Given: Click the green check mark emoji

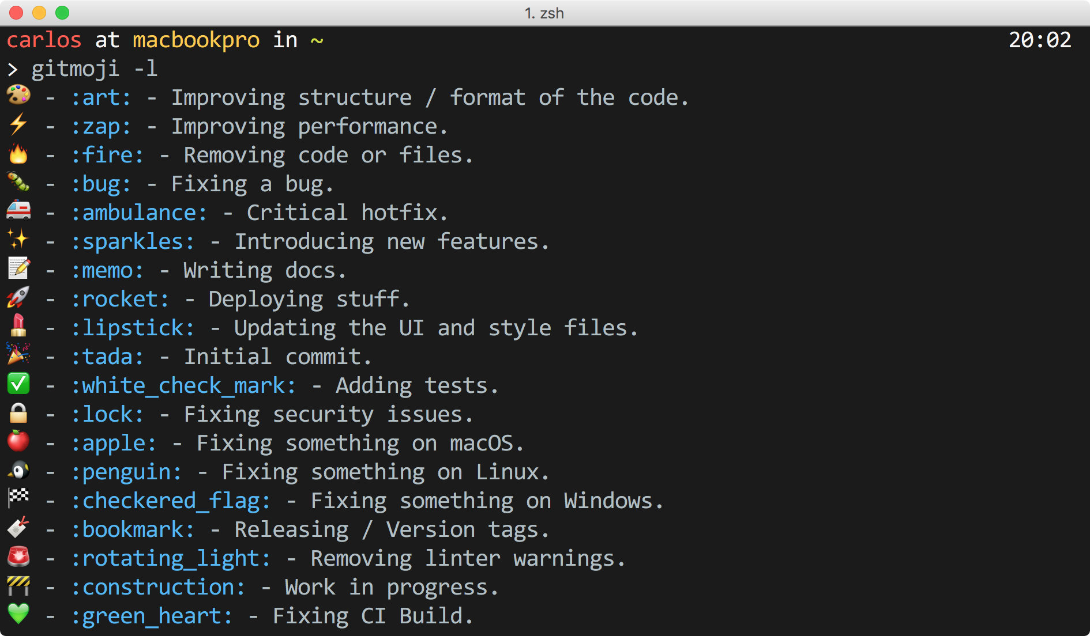Looking at the screenshot, I should [x=18, y=384].
